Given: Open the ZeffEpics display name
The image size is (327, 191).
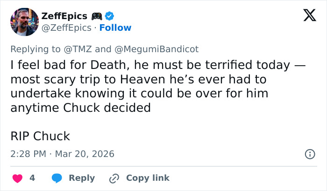Looking at the screenshot, I should pos(64,16).
